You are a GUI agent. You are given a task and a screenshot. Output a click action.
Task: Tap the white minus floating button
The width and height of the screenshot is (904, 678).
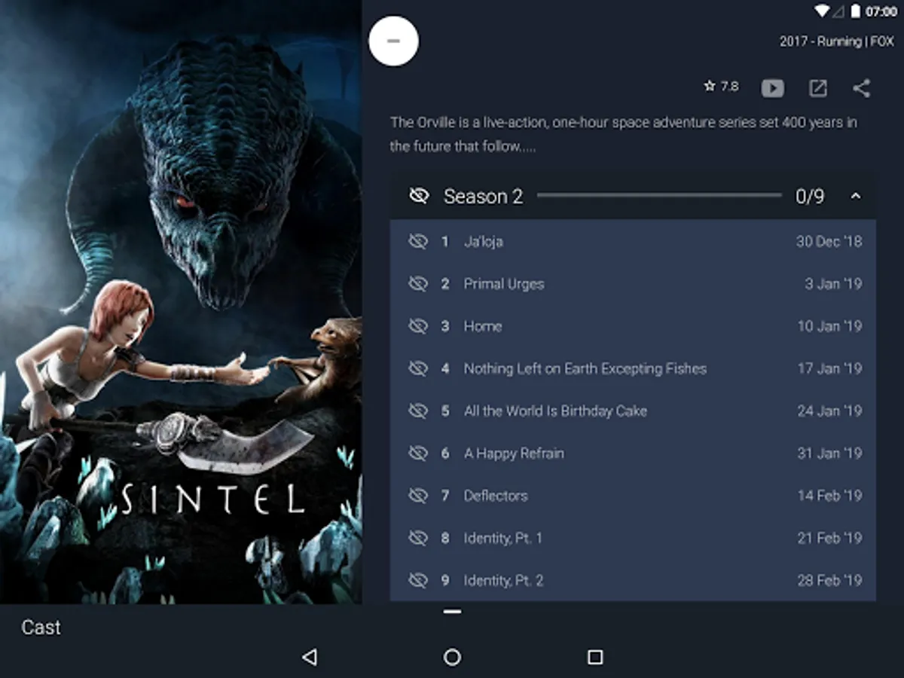pos(393,41)
